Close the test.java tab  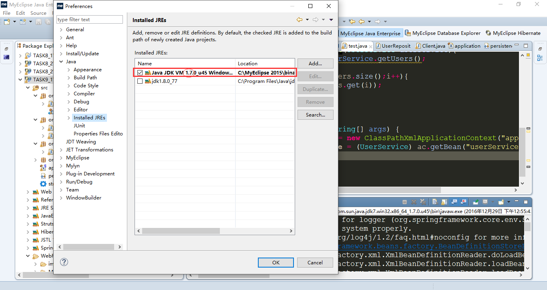pos(370,46)
